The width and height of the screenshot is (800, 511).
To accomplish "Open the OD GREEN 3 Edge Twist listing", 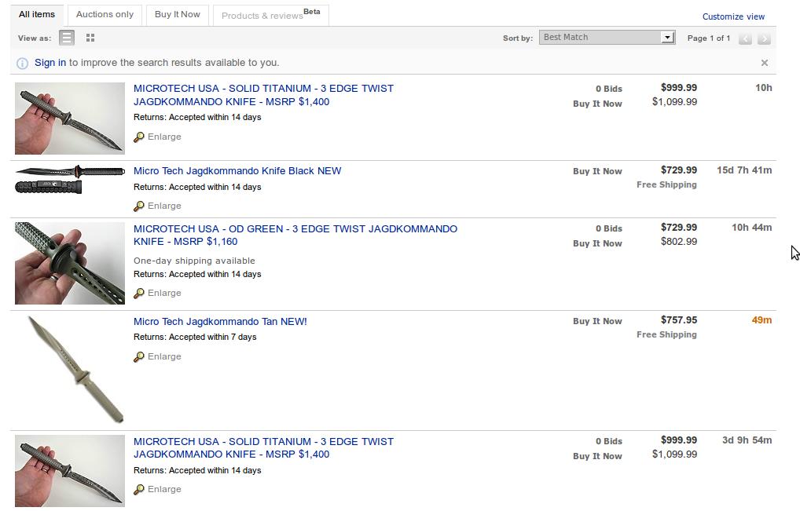I will point(295,235).
